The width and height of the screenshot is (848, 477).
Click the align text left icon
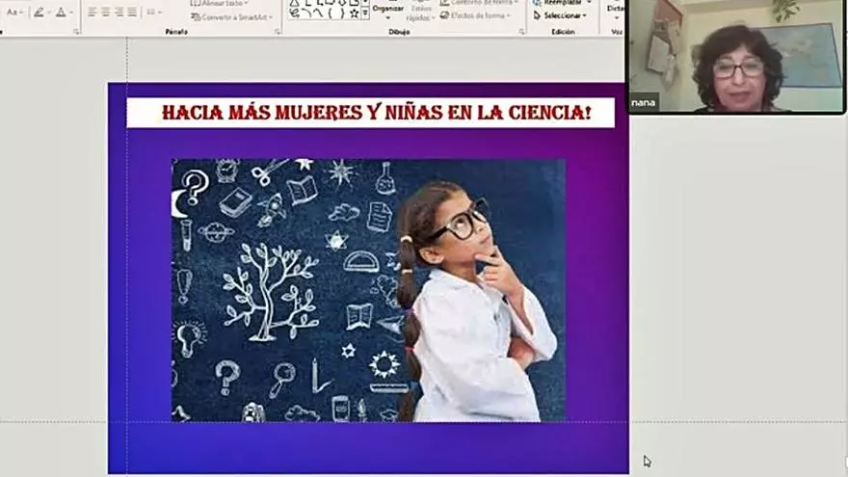point(93,13)
